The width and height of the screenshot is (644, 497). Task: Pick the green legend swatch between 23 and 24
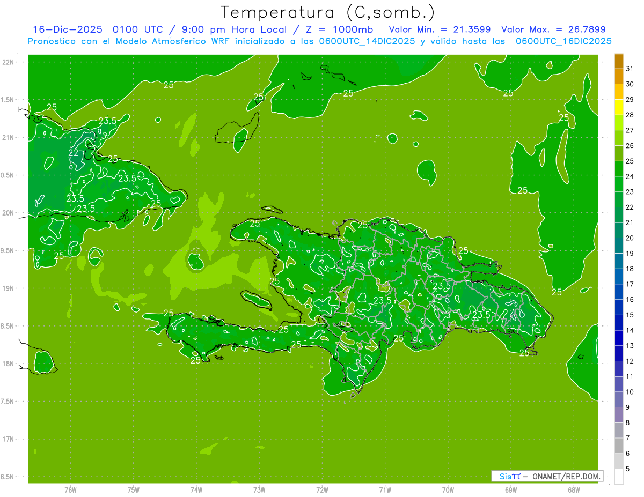[x=619, y=184]
